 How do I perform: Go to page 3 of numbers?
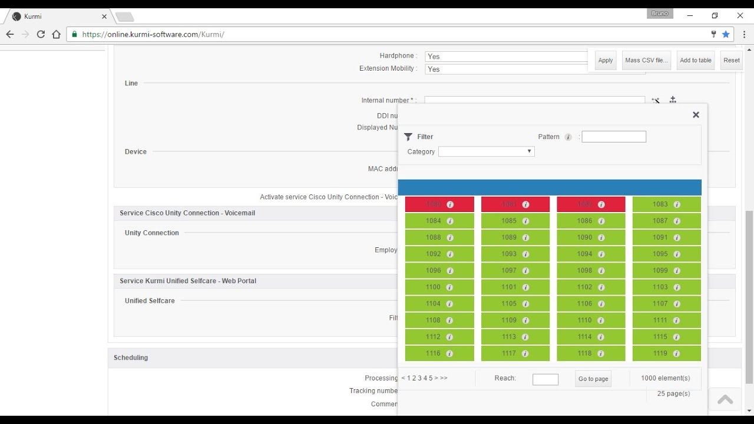419,378
